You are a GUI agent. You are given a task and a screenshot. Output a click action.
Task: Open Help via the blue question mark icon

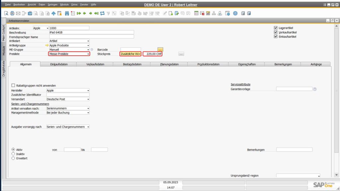[x=235, y=13]
